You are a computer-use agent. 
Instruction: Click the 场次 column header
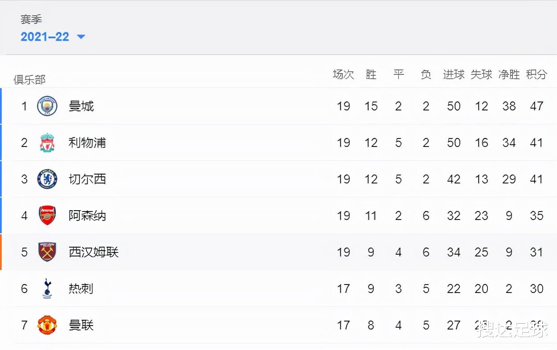coord(343,75)
